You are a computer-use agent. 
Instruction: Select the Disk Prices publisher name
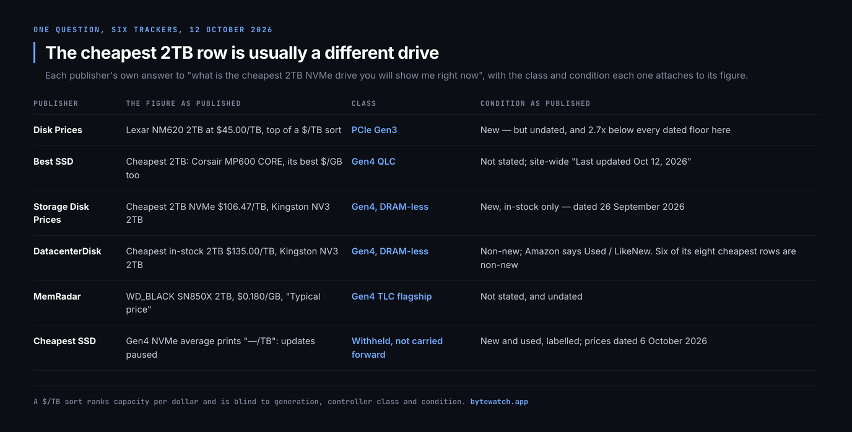coord(58,130)
